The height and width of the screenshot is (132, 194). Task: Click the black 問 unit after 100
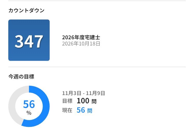coord(94,101)
